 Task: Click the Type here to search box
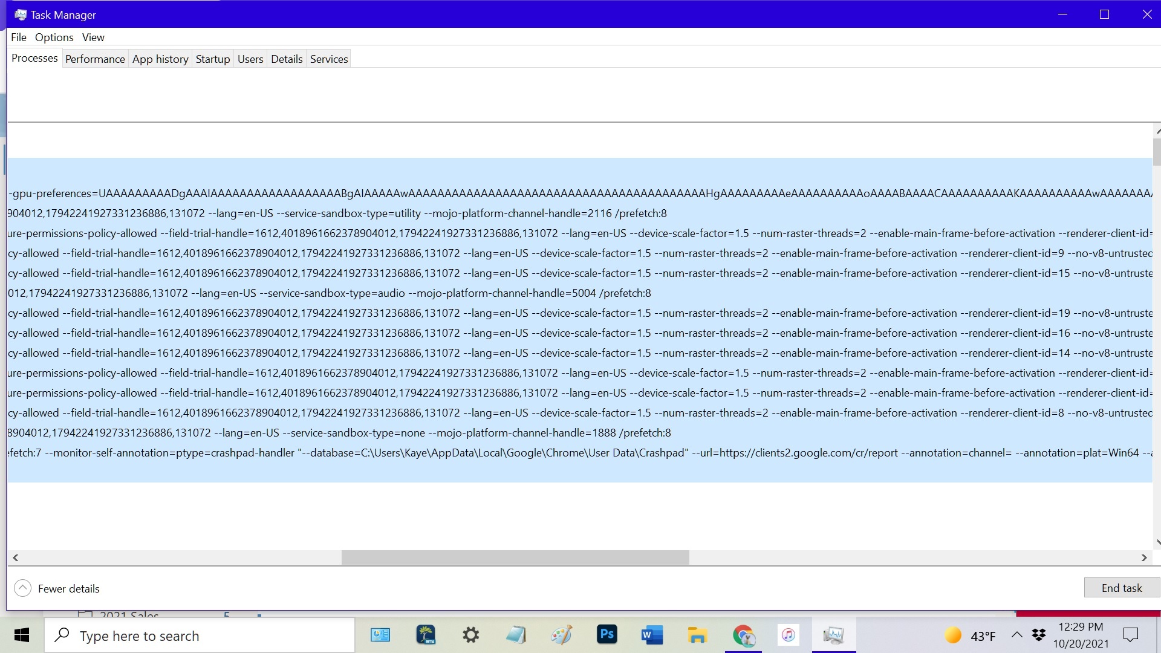200,635
